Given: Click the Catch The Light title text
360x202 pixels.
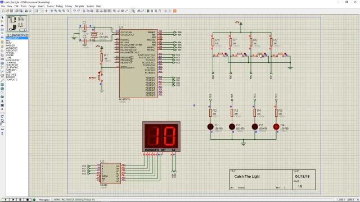Looking at the screenshot, I should coord(247,176).
